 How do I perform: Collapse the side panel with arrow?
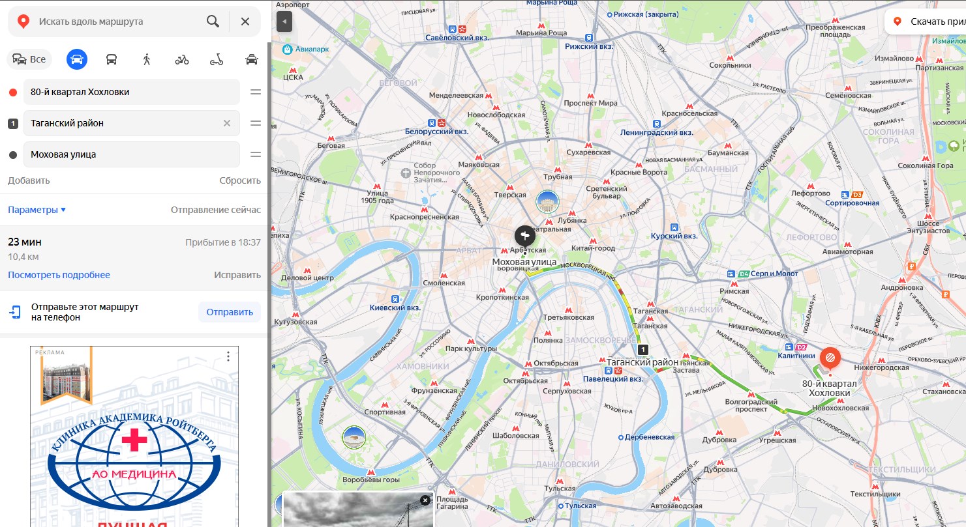coord(284,21)
